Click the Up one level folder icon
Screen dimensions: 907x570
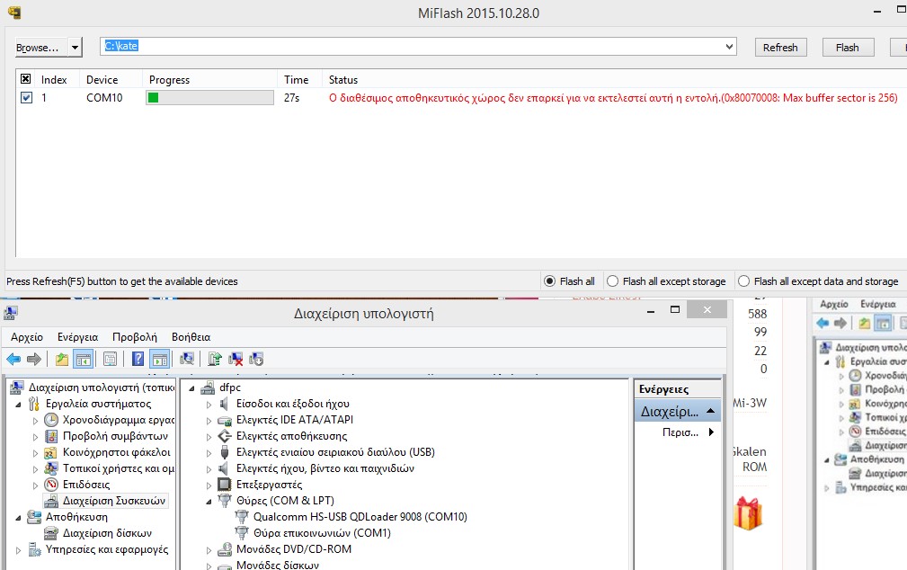(x=61, y=360)
